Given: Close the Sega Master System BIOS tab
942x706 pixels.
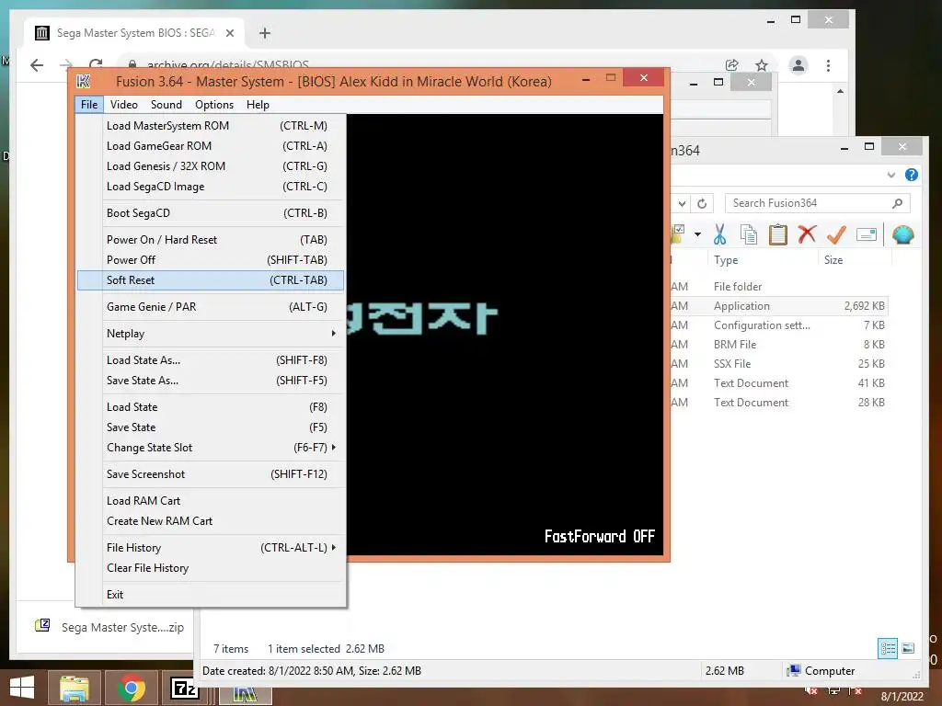Looking at the screenshot, I should tap(229, 33).
